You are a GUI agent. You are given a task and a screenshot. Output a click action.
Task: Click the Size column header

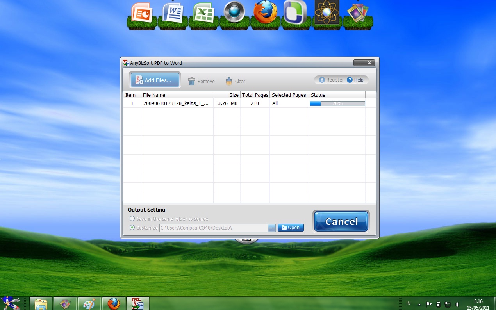227,95
